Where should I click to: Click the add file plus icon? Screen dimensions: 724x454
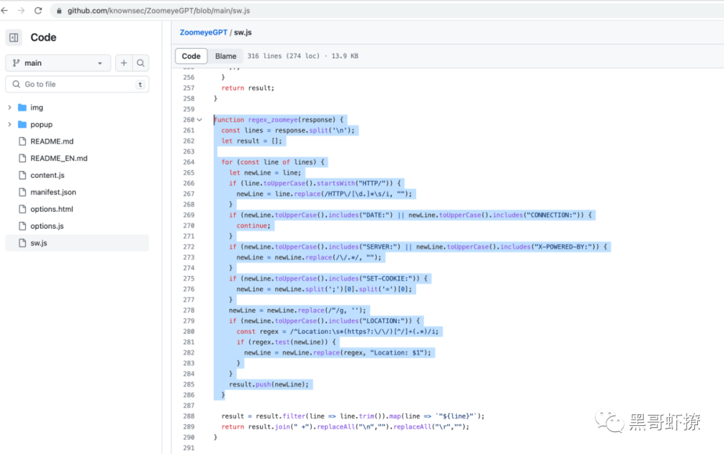[124, 63]
